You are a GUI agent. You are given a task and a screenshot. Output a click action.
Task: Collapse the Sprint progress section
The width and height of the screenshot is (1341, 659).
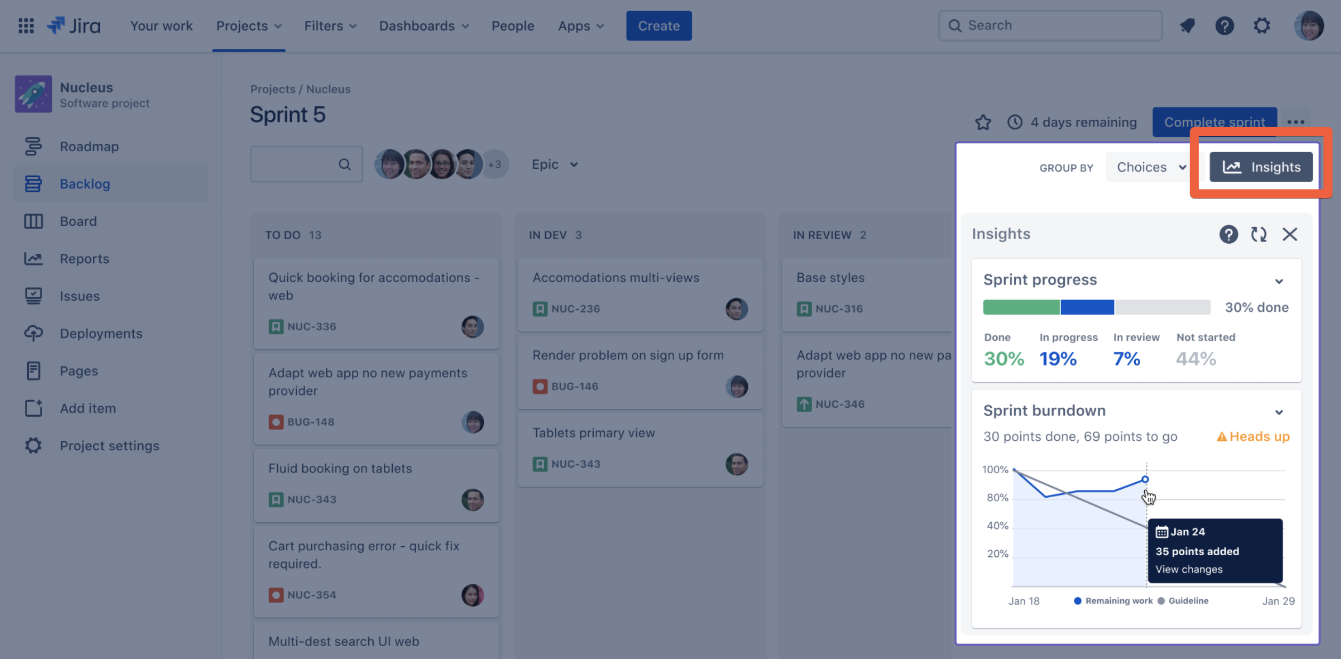coord(1279,281)
